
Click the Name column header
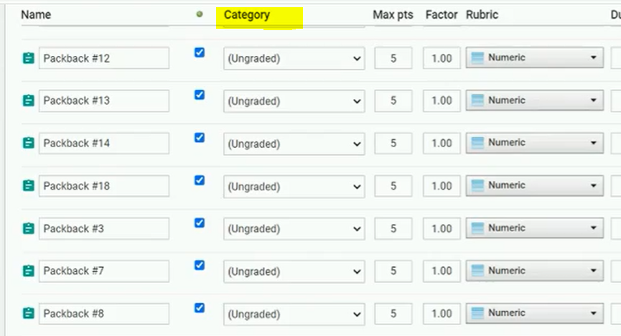tap(36, 14)
